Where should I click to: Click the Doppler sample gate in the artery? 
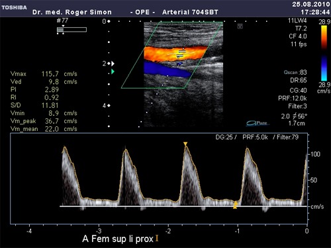click(x=181, y=54)
